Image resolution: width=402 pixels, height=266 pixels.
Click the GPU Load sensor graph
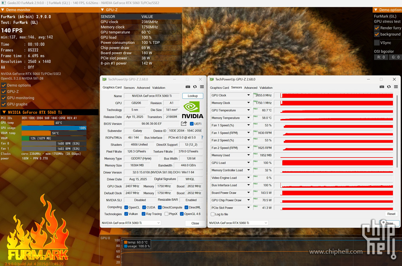pos(333,163)
